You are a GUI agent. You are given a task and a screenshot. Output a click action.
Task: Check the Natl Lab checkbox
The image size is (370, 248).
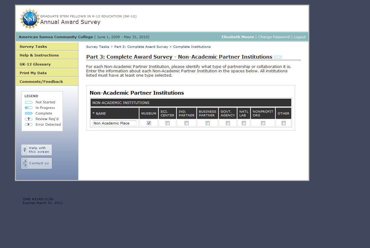[244, 123]
